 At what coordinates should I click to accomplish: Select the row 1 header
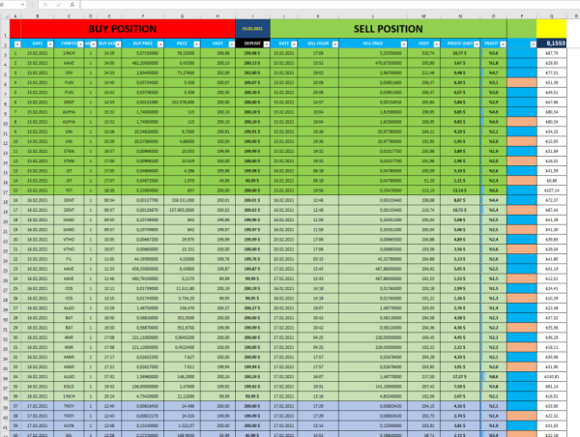pyautogui.click(x=5, y=28)
